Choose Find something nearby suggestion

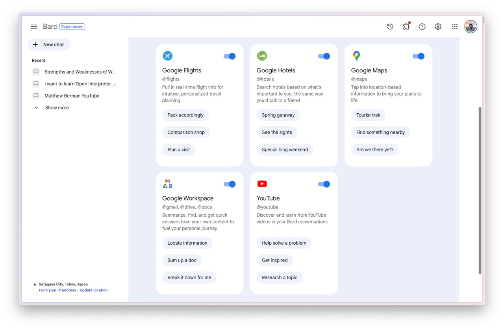tap(380, 133)
